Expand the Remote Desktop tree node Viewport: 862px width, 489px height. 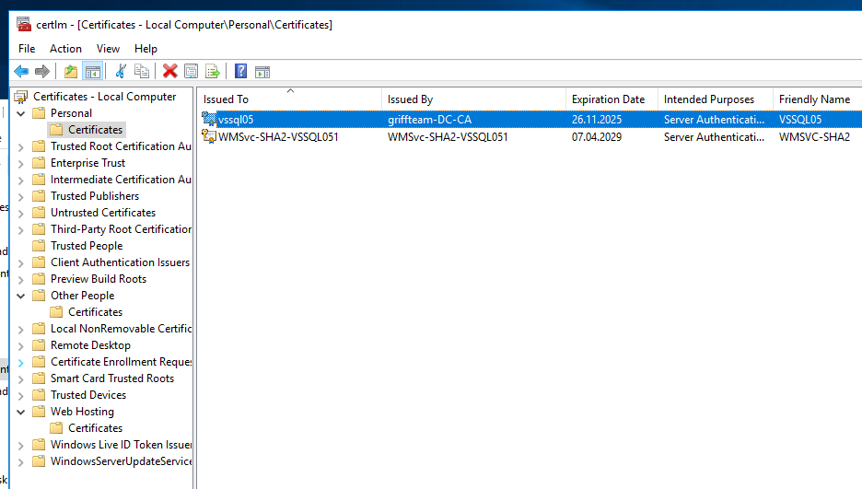pos(22,345)
